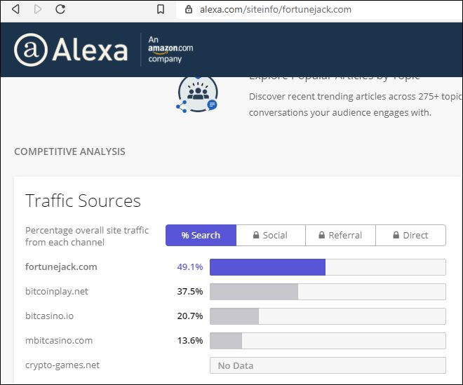The image size is (463, 385).
Task: Click the lock icon on Referral tab
Action: [321, 235]
